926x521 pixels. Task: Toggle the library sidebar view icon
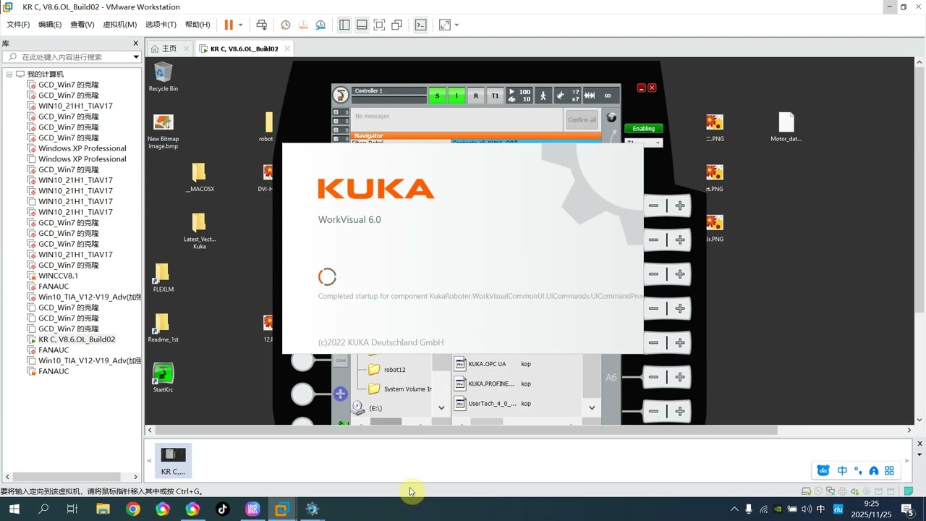[344, 25]
